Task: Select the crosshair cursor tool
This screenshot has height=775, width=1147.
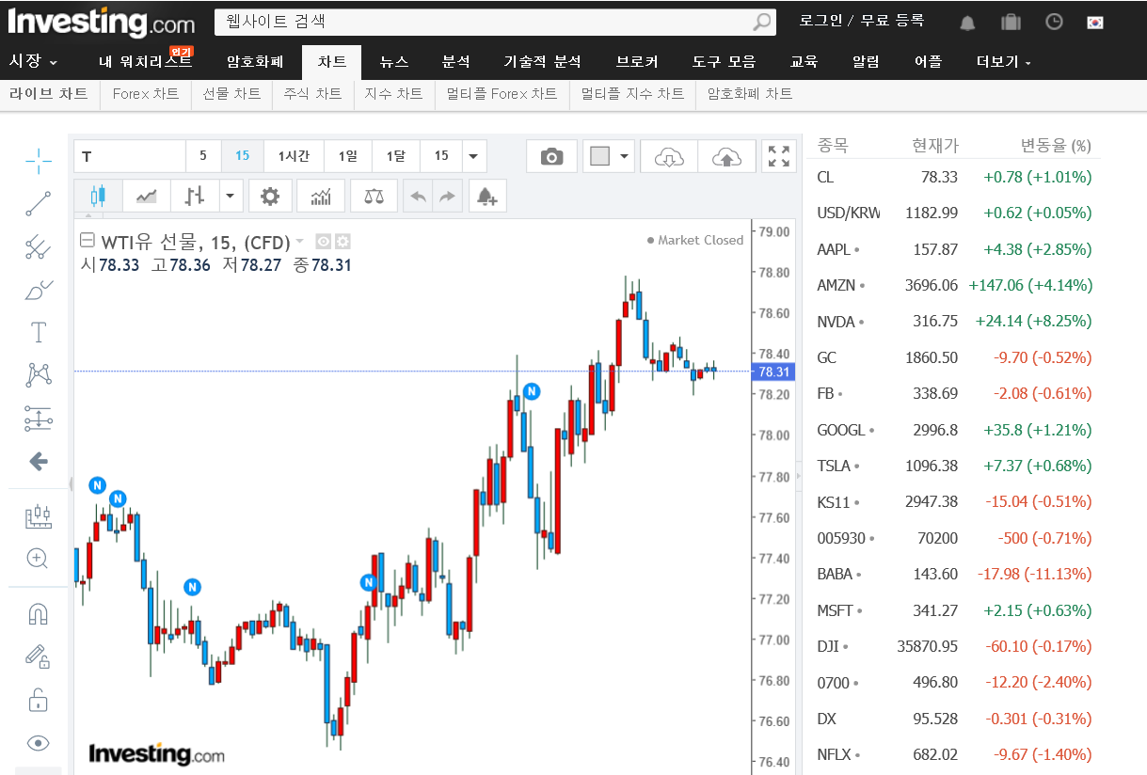Action: pyautogui.click(x=39, y=161)
